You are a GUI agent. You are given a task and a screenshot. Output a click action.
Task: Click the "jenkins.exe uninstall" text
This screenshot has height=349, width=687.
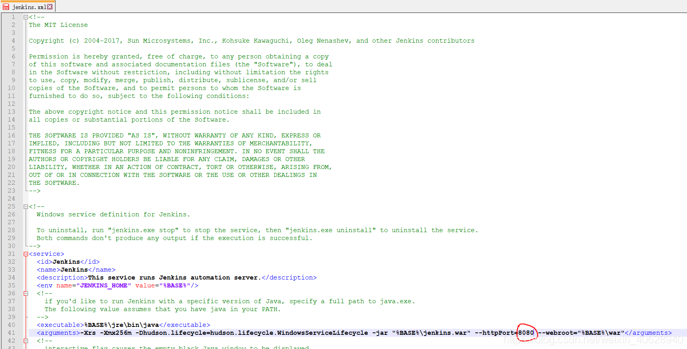point(331,230)
